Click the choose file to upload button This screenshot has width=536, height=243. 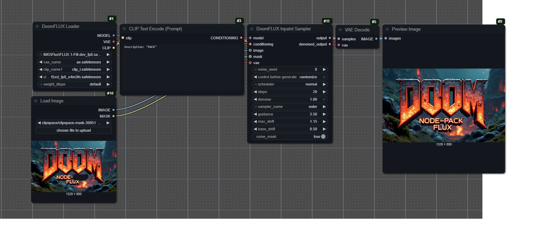click(74, 130)
